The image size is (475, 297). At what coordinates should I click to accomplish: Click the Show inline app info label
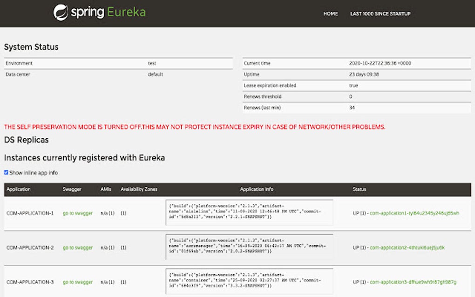pyautogui.click(x=34, y=173)
